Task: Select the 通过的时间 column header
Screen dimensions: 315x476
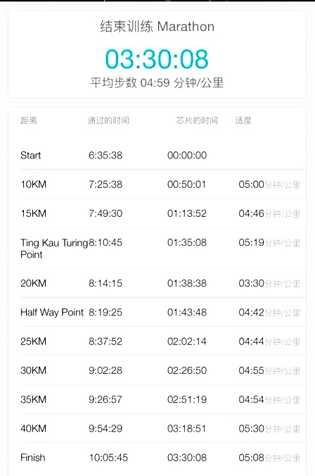Action: [108, 120]
